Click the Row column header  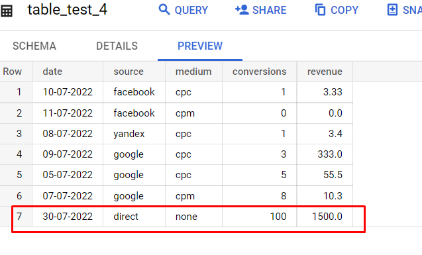(13, 72)
